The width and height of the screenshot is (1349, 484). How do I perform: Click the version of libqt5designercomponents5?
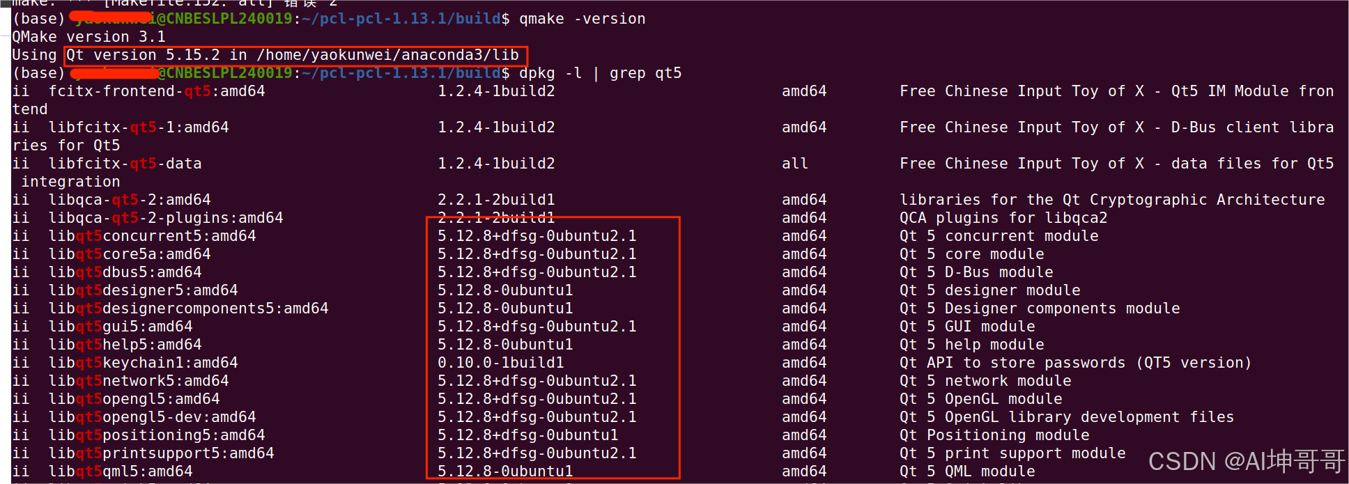click(x=505, y=309)
